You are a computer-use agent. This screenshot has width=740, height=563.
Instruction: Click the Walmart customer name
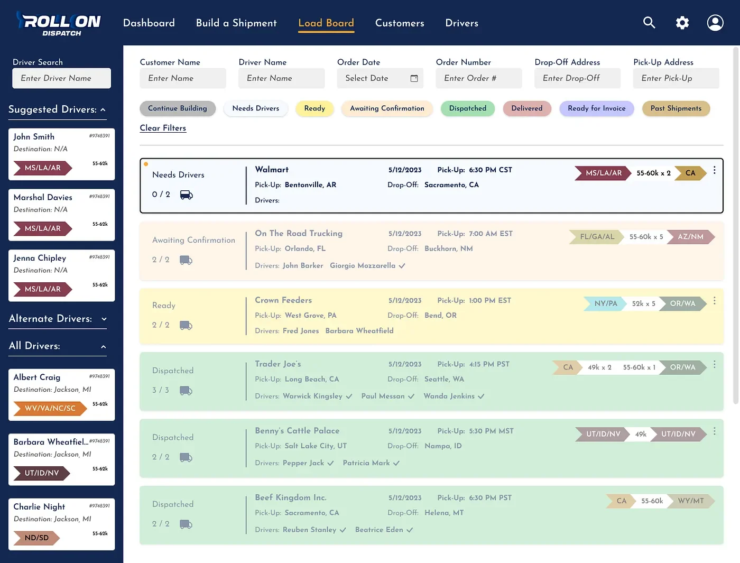272,170
